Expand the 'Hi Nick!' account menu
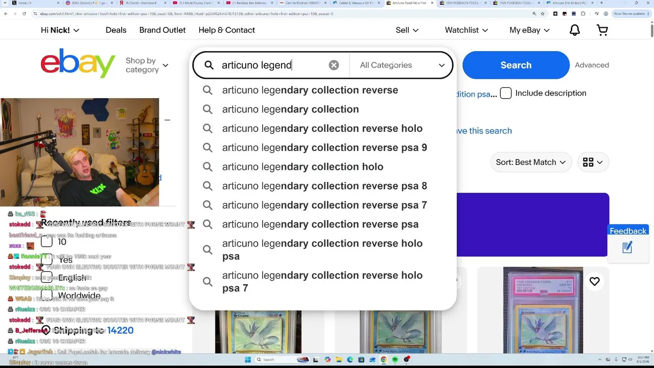The width and height of the screenshot is (654, 368). tap(60, 30)
